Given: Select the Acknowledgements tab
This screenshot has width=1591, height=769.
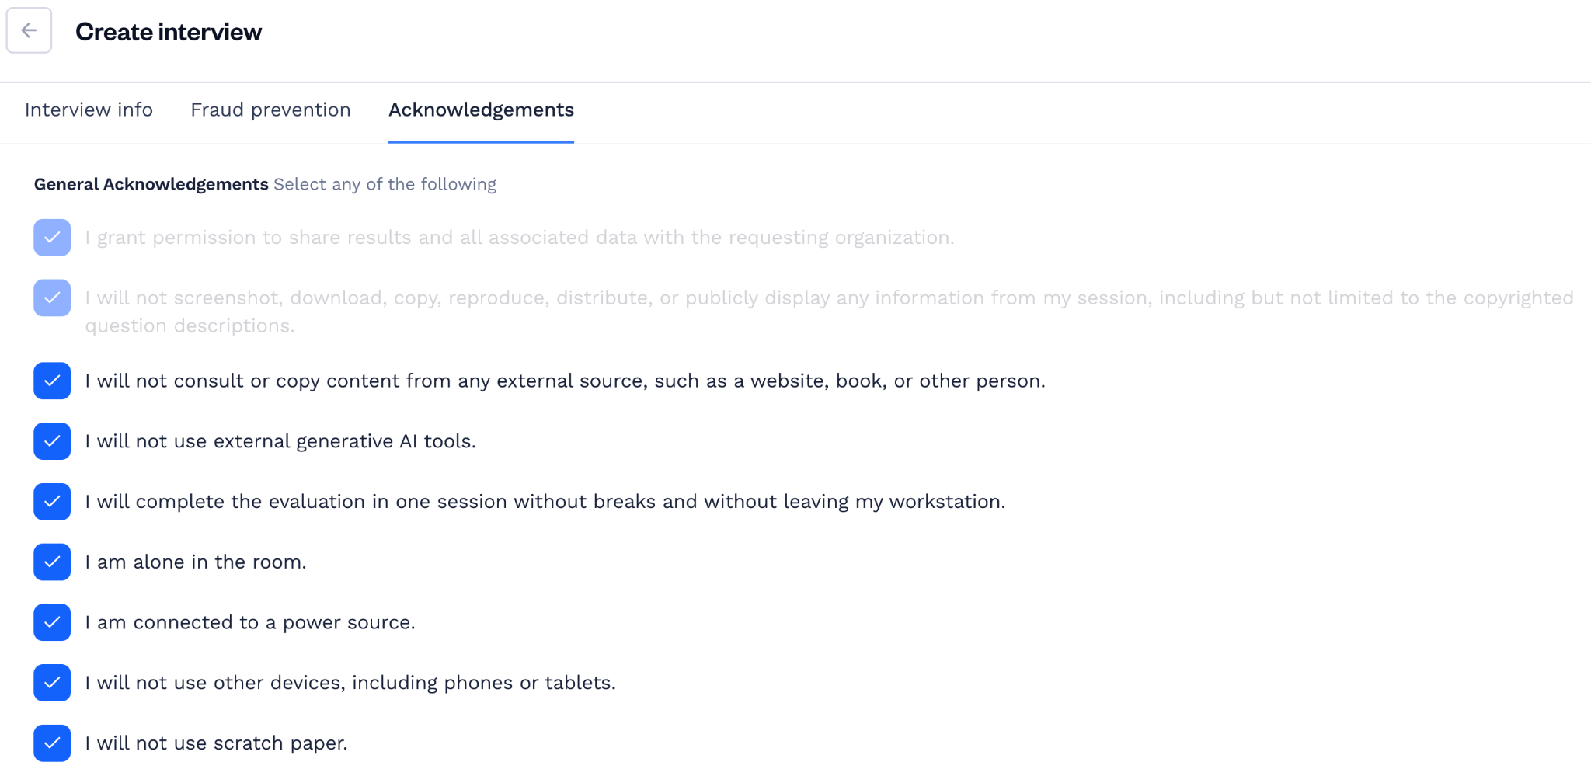Looking at the screenshot, I should [481, 110].
